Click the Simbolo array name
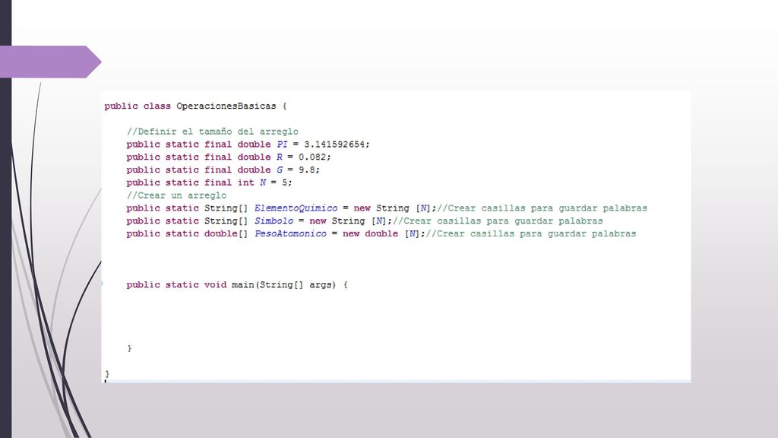Screen dimensions: 778x438 pyautogui.click(x=274, y=221)
